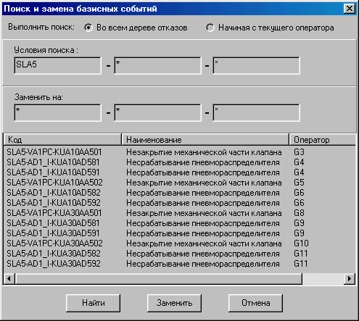
Task: Click the first 'Заменить на' field
Action: tap(58, 112)
